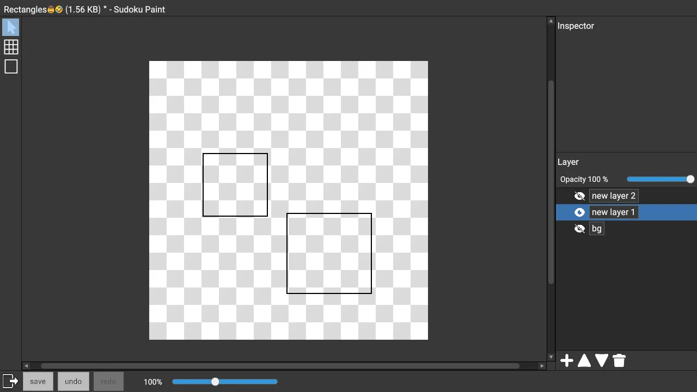The width and height of the screenshot is (697, 392).
Task: Hide the new layer 1 layer
Action: point(579,212)
